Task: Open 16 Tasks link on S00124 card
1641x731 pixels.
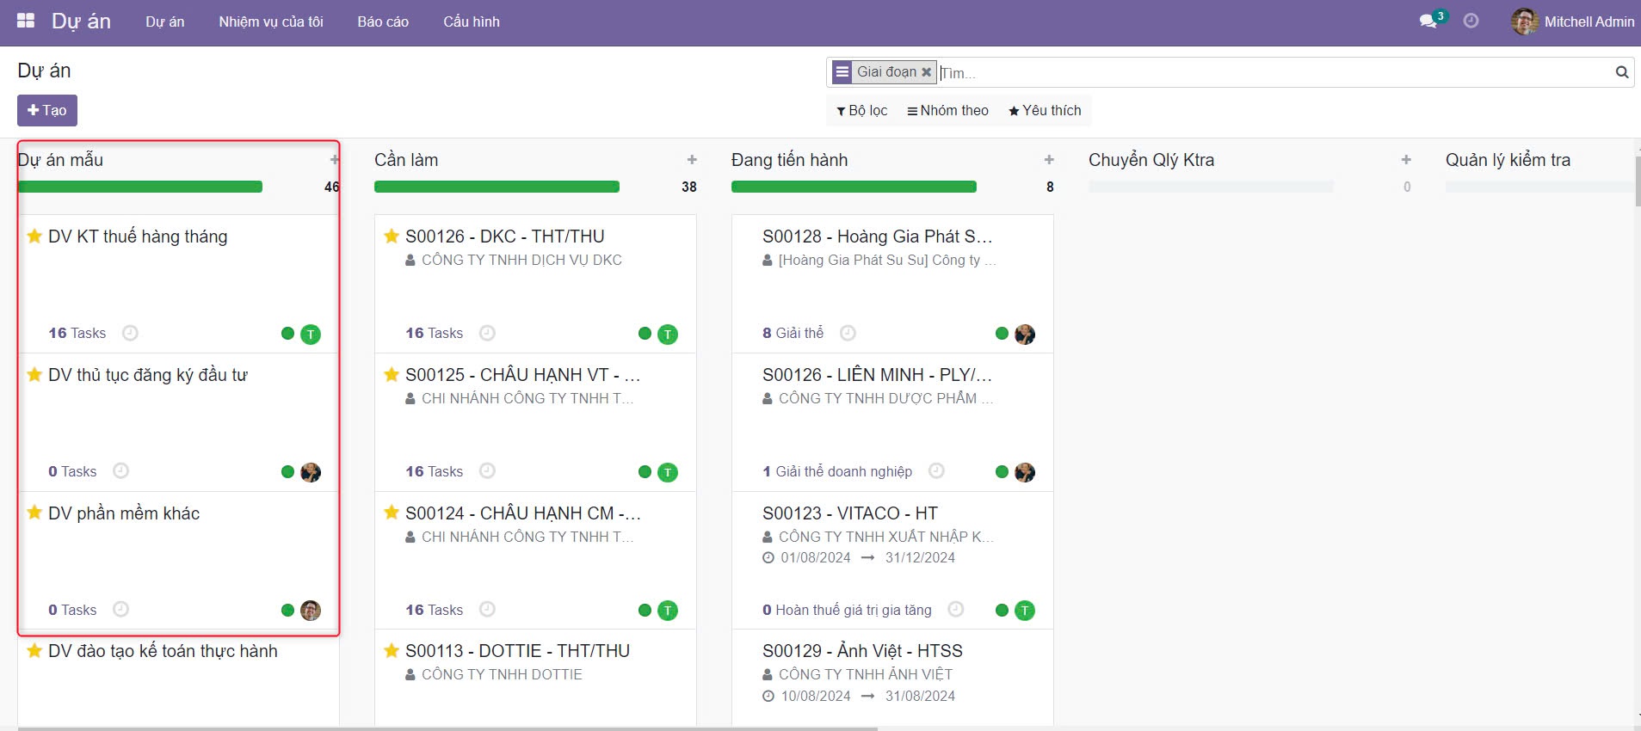Action: point(434,610)
